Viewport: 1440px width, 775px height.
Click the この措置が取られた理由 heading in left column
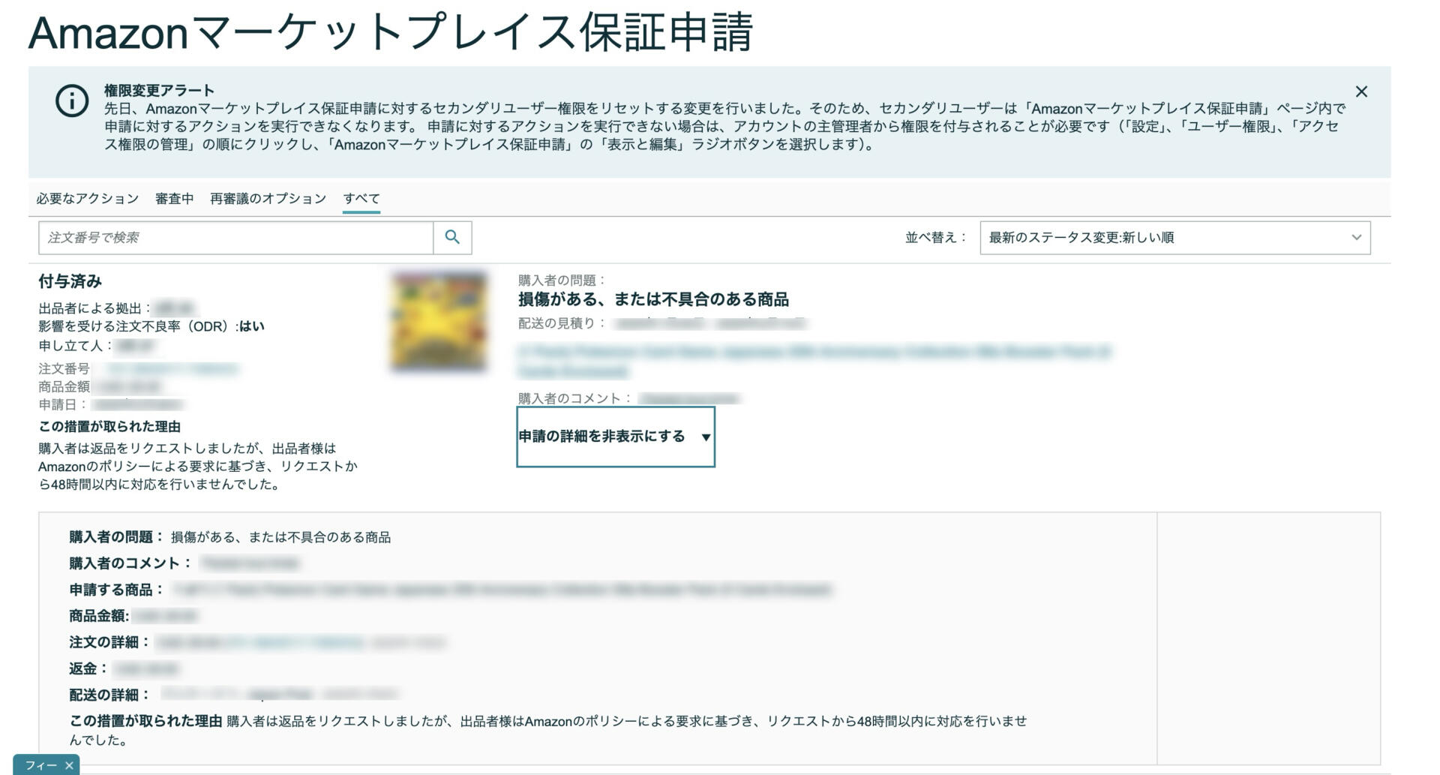(109, 426)
